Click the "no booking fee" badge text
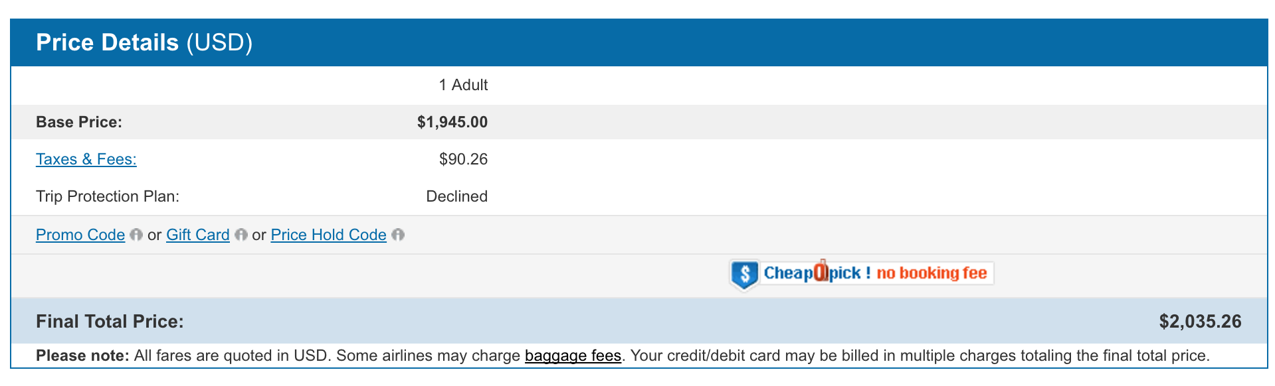 coord(932,273)
